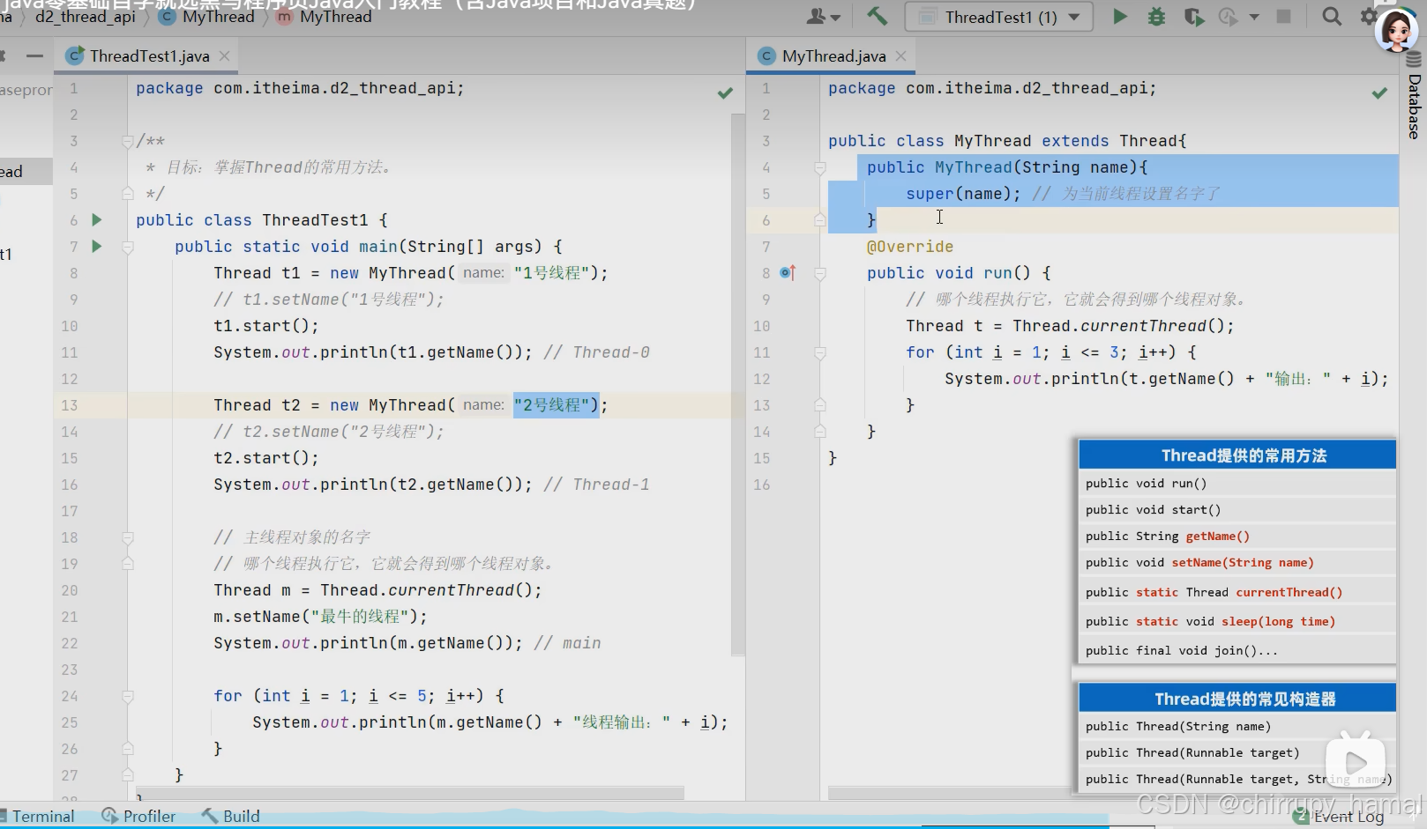Close the ThreadTest1.java tab
The height and width of the screenshot is (829, 1427).
tap(225, 56)
